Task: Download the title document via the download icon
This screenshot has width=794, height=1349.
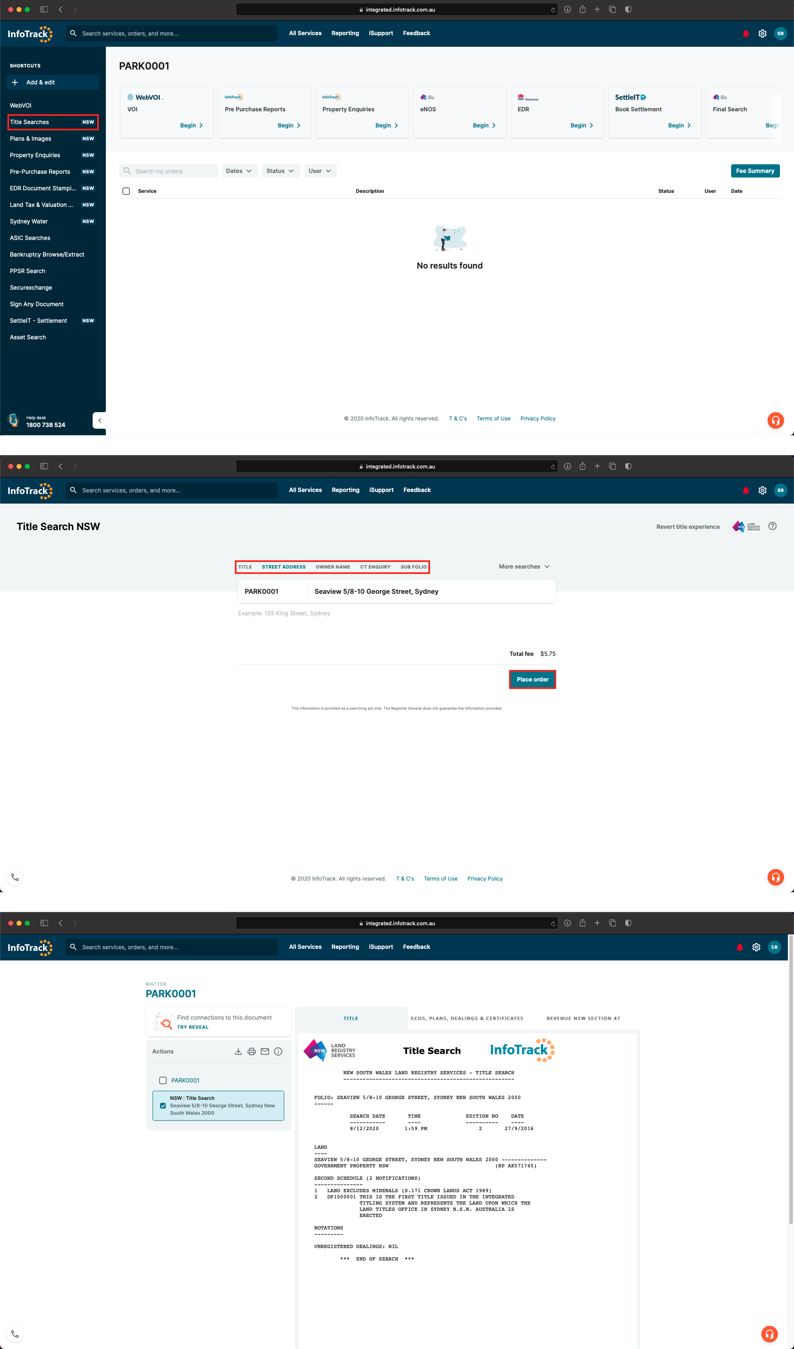Action: click(x=238, y=1051)
